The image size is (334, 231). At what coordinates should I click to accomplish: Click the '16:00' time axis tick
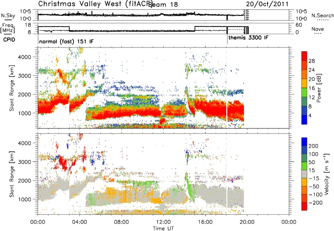[205, 222]
